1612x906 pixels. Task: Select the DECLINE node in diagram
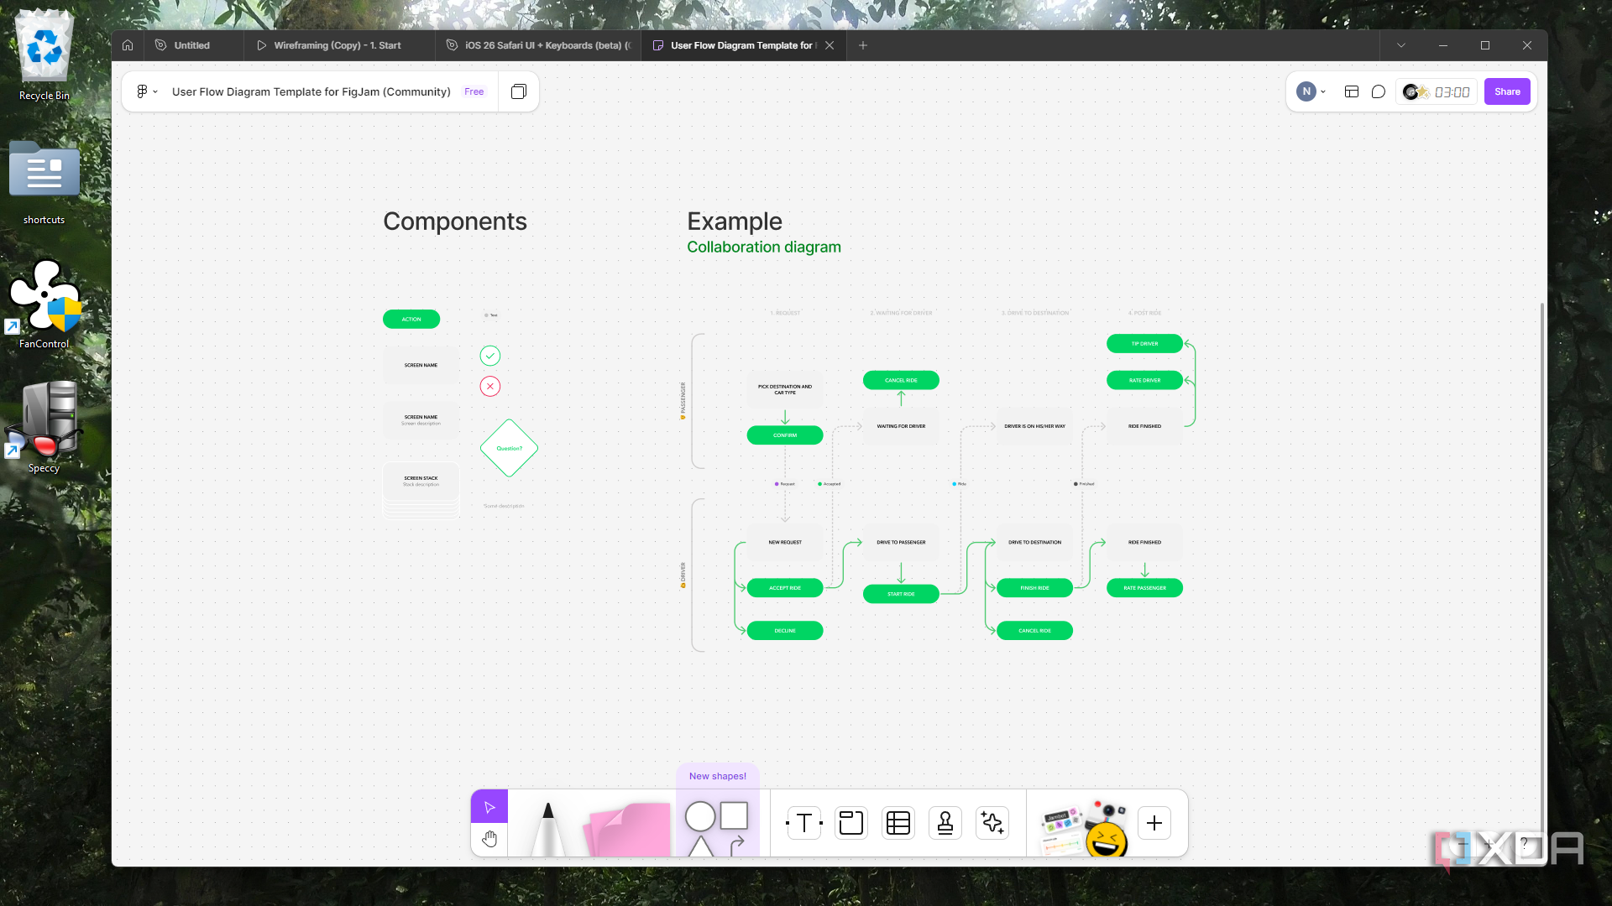[785, 630]
